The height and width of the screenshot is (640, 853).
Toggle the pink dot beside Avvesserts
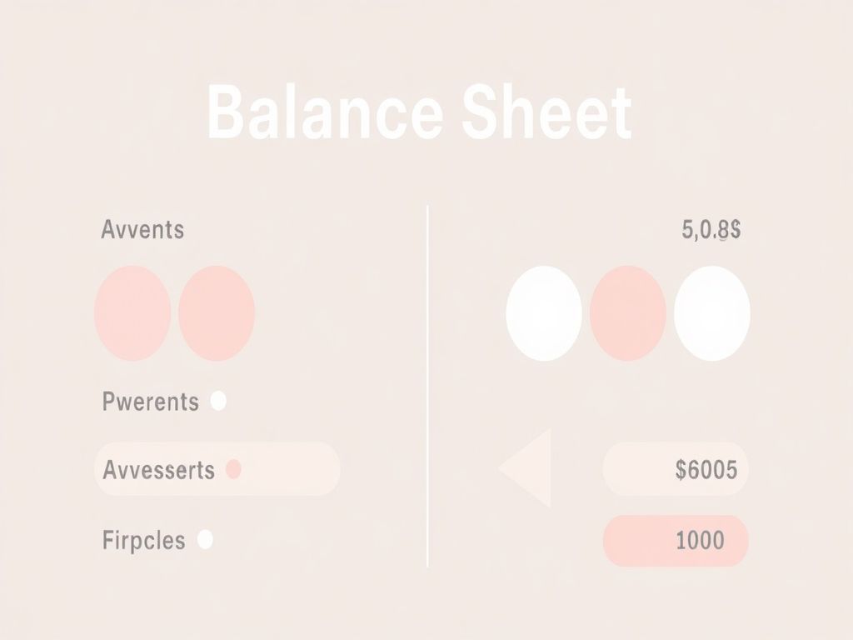pos(234,469)
